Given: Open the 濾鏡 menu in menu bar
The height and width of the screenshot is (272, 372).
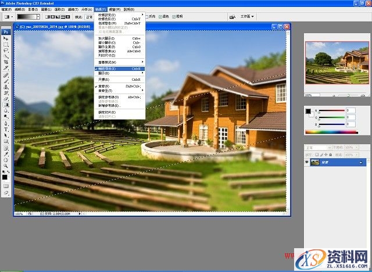Looking at the screenshot, I should pos(73,10).
